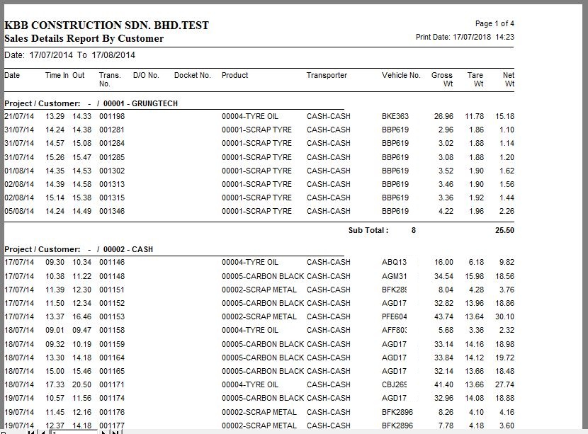Click transaction number '001159'

(112, 344)
